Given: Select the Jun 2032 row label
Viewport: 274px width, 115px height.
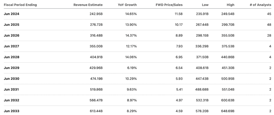Looking at the screenshot, I should 11,100.
